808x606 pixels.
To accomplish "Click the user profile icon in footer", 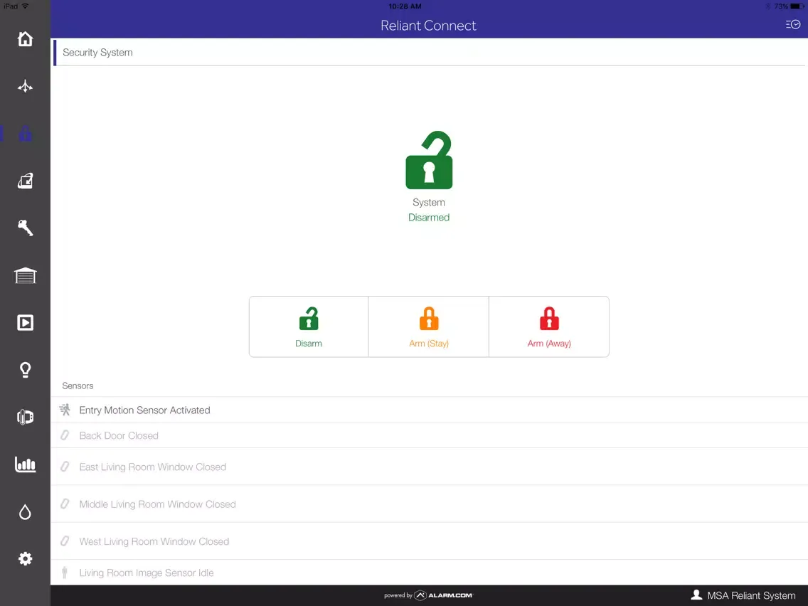I will click(696, 595).
